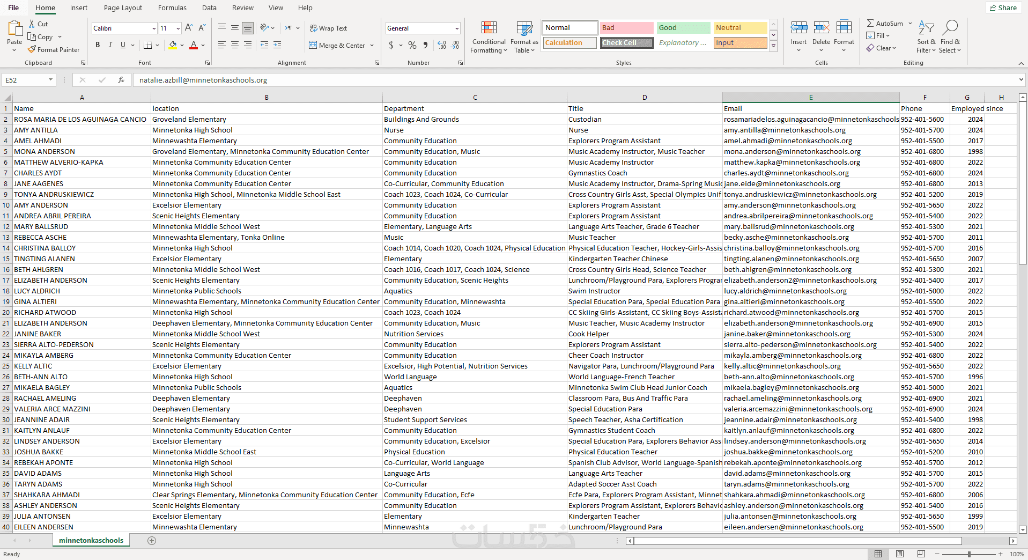The height and width of the screenshot is (560, 1028).
Task: Expand the Merge & Center dropdown arrow
Action: (372, 46)
